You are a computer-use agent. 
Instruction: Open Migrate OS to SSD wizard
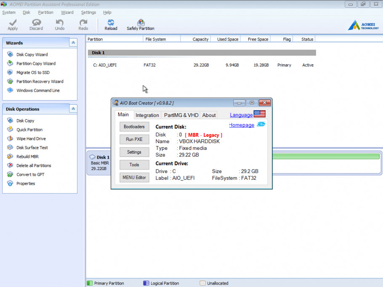coord(33,72)
